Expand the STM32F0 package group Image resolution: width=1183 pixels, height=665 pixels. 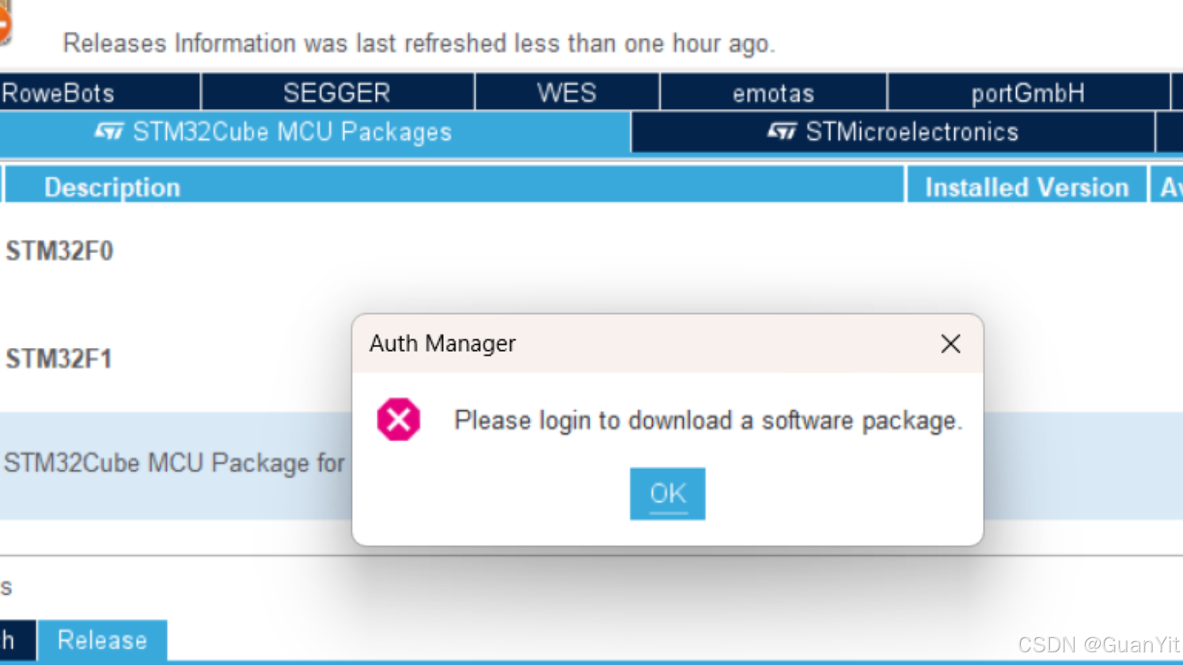point(59,251)
